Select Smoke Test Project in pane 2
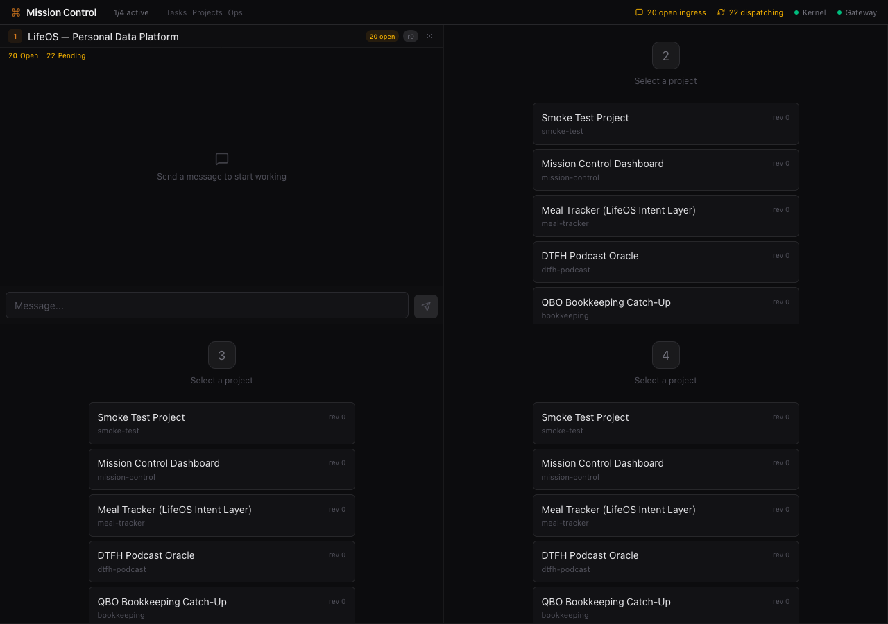The height and width of the screenshot is (624, 888). pyautogui.click(x=665, y=124)
